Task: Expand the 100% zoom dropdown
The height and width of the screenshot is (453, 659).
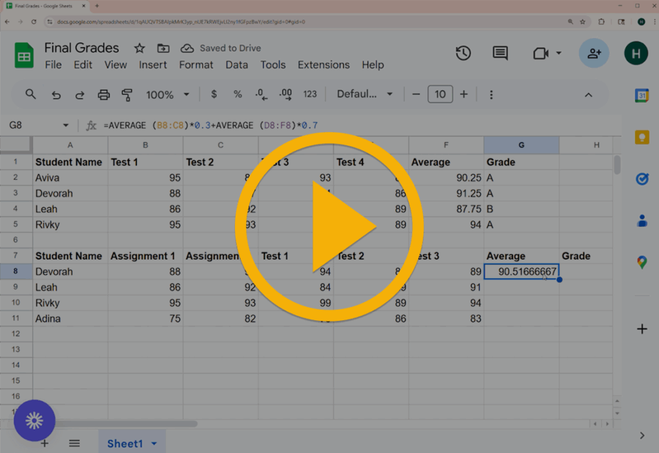Action: tap(167, 95)
